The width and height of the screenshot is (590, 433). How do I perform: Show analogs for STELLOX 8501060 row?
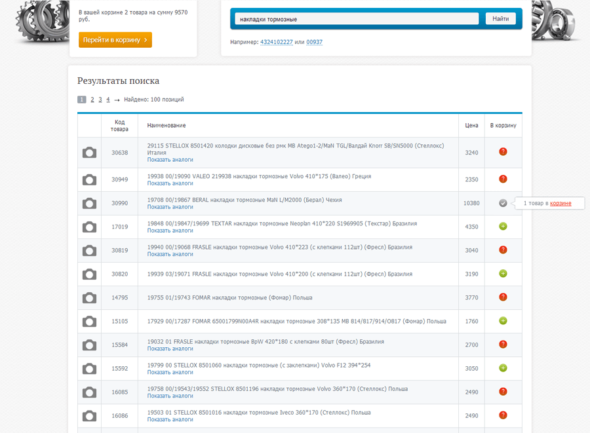[170, 373]
